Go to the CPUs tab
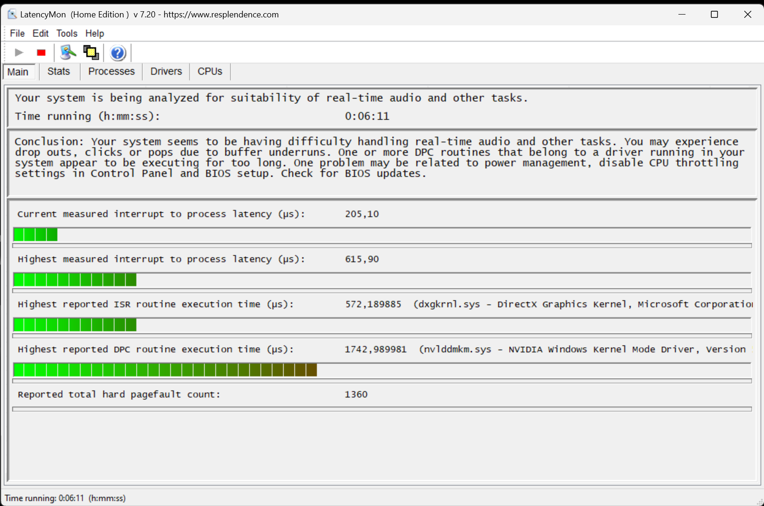 point(210,71)
